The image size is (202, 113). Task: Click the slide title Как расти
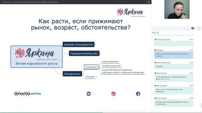(81, 24)
